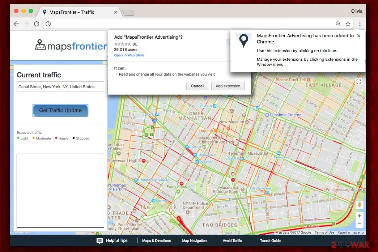Image resolution: width=378 pixels, height=252 pixels.
Task: Click the La Esquina restaurant marker
Action: (216, 130)
